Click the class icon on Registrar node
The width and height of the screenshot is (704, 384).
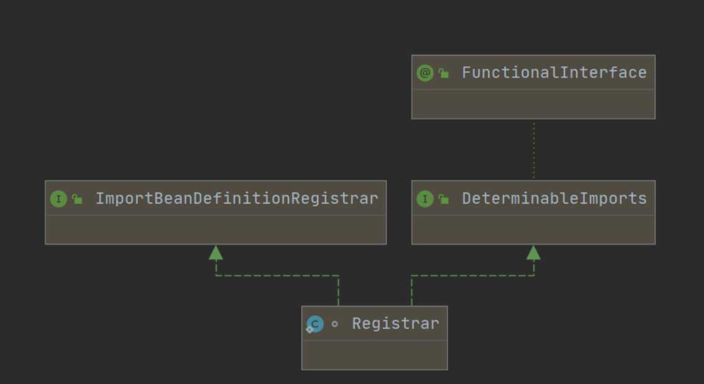pyautogui.click(x=315, y=324)
